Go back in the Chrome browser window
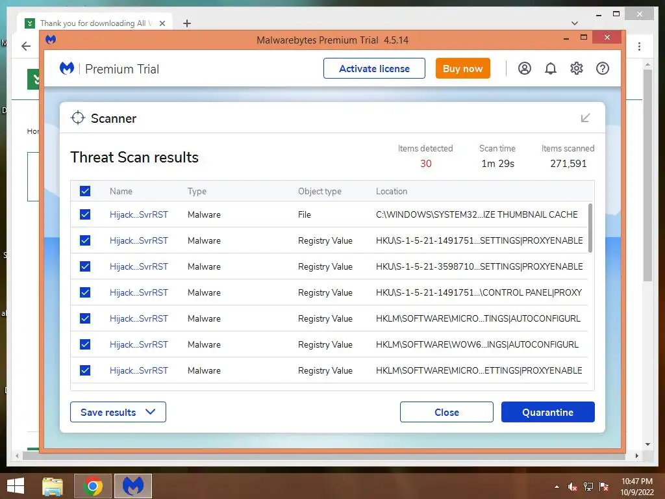The width and height of the screenshot is (665, 499). click(x=26, y=46)
